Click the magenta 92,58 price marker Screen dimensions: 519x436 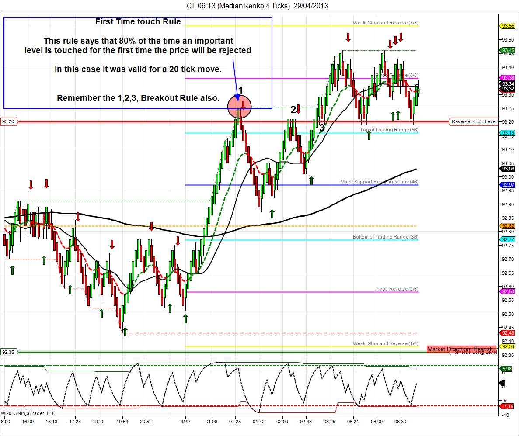click(x=508, y=291)
